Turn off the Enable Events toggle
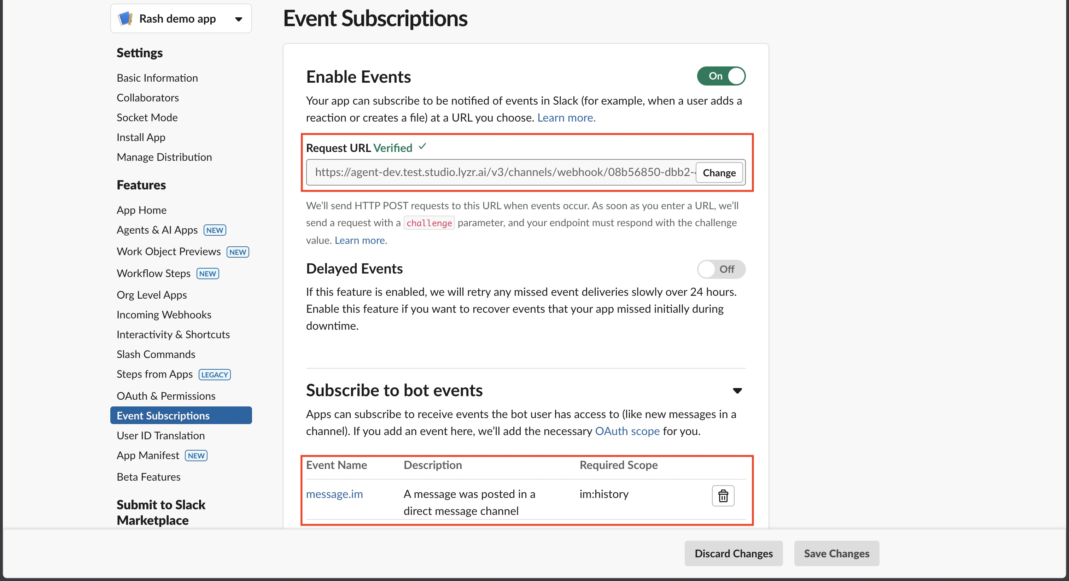 tap(721, 76)
